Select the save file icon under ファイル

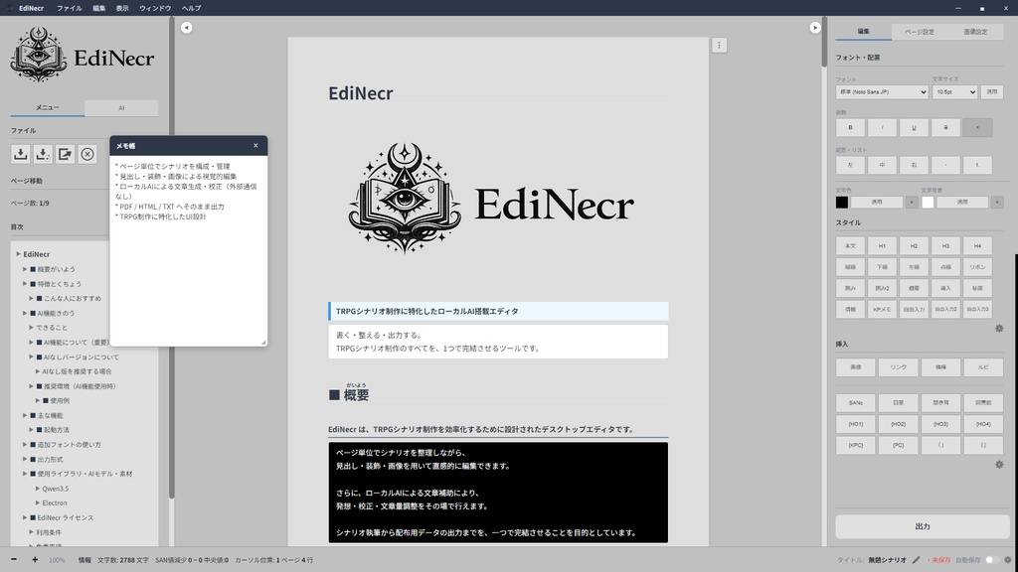[22, 154]
